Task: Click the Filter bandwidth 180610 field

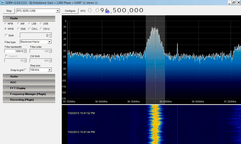Action: click(x=14, y=51)
